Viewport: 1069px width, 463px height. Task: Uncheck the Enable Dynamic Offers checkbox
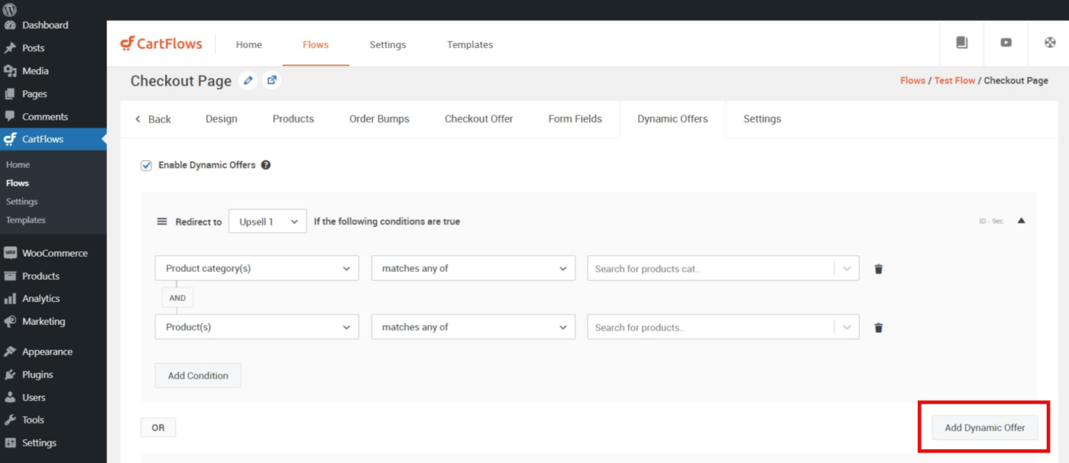tap(146, 165)
